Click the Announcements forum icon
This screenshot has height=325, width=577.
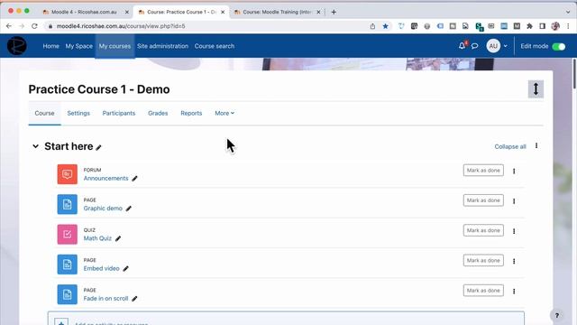[x=68, y=174]
